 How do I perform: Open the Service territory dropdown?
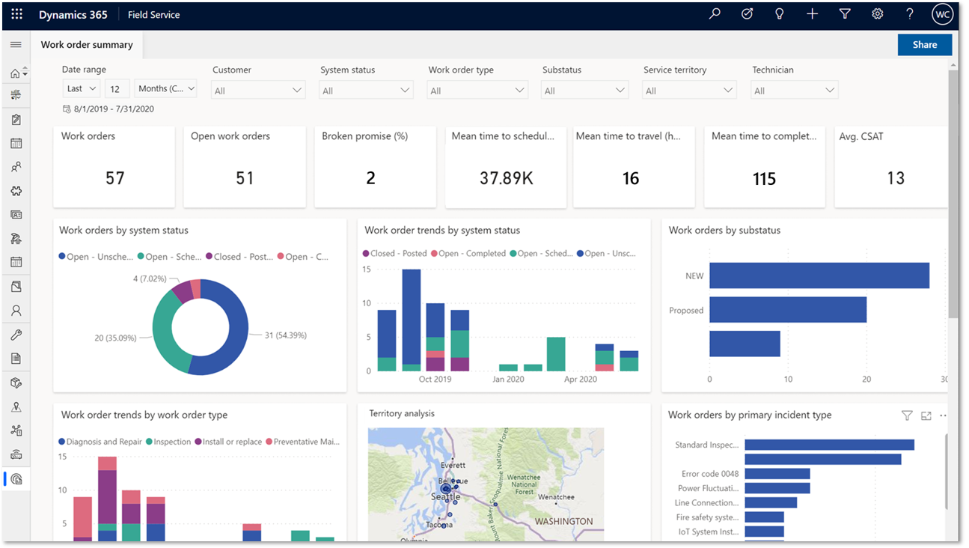coord(689,91)
